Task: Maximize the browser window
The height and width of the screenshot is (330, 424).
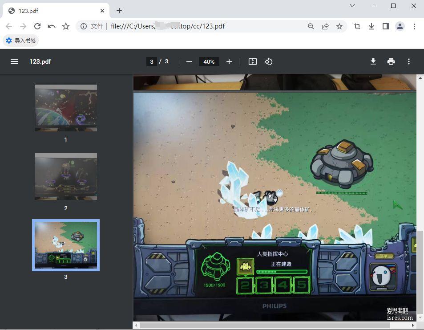Action: [393, 6]
